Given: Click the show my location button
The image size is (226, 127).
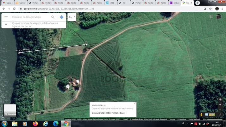Looking at the screenshot, I should click(220, 99).
